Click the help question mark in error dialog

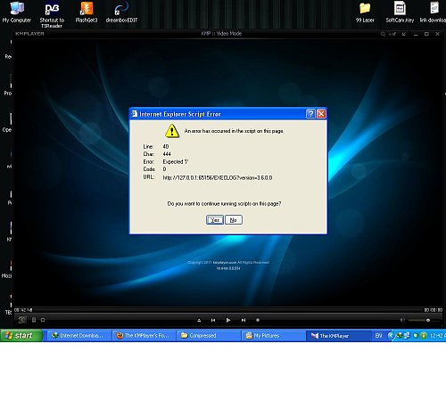coord(310,114)
